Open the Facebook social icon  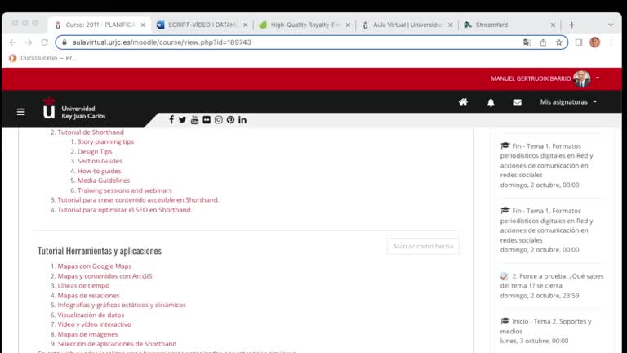[x=171, y=119]
